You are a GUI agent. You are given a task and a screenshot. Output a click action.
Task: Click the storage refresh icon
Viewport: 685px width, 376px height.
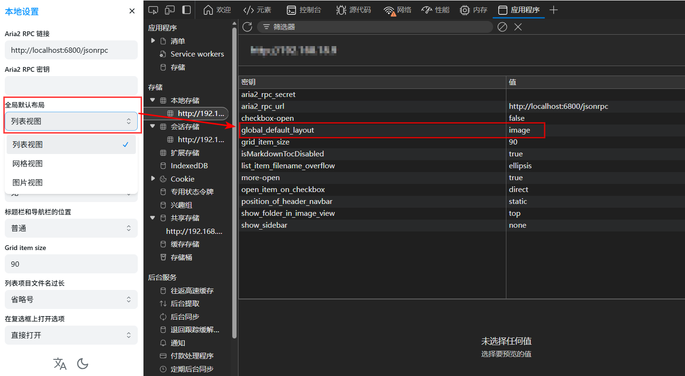[247, 27]
